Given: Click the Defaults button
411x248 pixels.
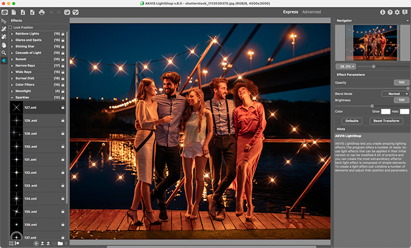Looking at the screenshot, I should click(x=352, y=120).
